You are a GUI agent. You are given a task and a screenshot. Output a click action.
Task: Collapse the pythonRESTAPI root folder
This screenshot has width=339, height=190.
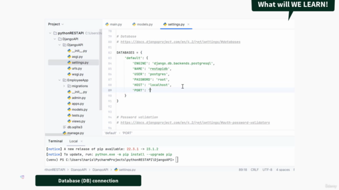click(50, 33)
